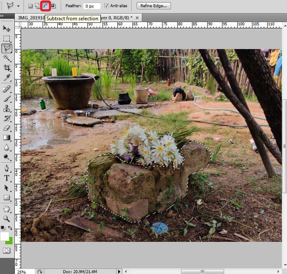Click the vertical scrollbar up arrow
Image resolution: width=287 pixels, height=274 pixels.
pos(285,26)
